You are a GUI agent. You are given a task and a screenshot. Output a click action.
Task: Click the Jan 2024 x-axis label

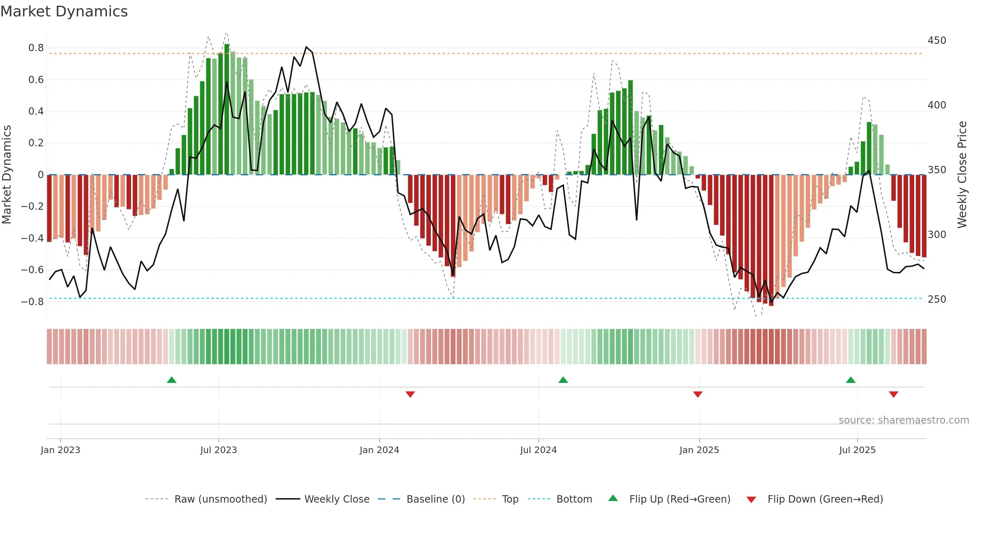click(380, 450)
